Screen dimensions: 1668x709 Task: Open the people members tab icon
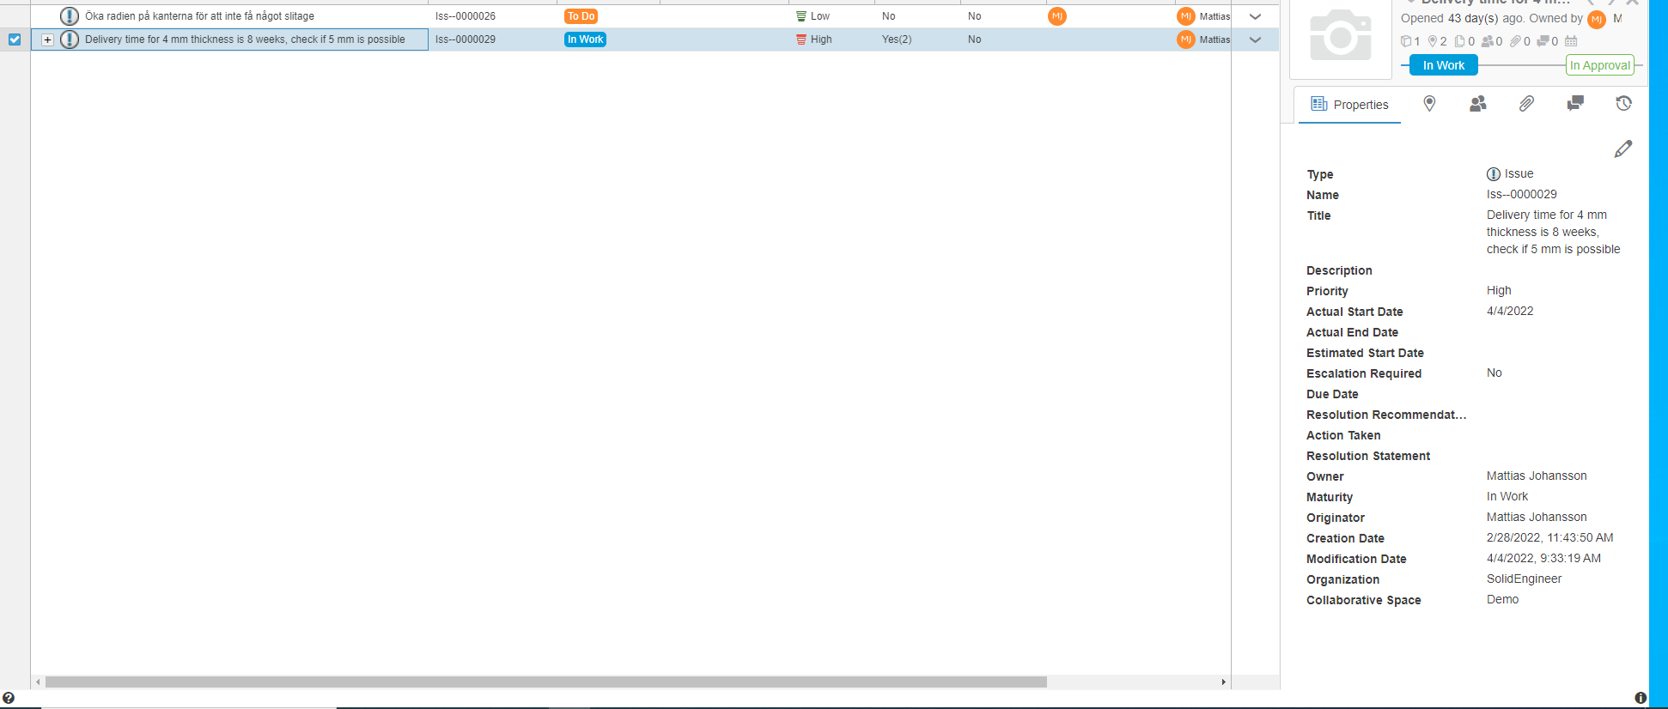click(1477, 104)
